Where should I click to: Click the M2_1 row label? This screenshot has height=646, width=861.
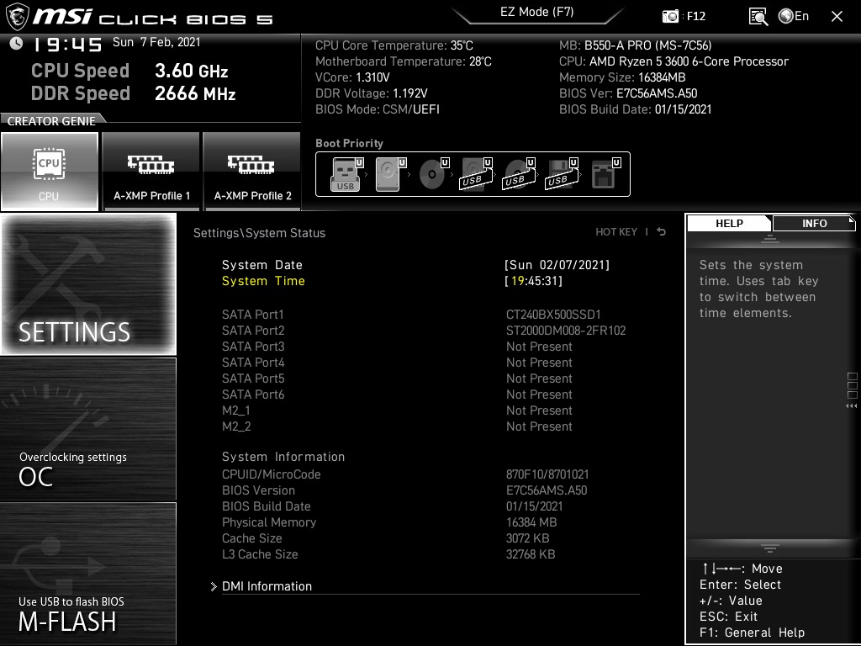pos(236,410)
